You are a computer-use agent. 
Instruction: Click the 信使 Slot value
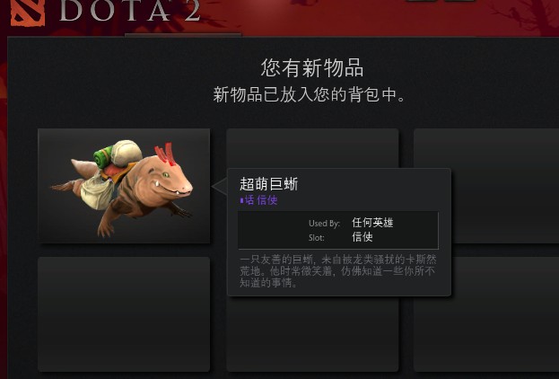pos(362,237)
